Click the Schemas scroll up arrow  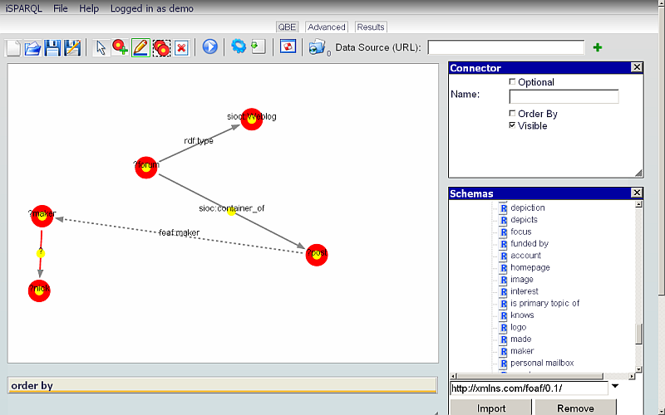click(638, 204)
